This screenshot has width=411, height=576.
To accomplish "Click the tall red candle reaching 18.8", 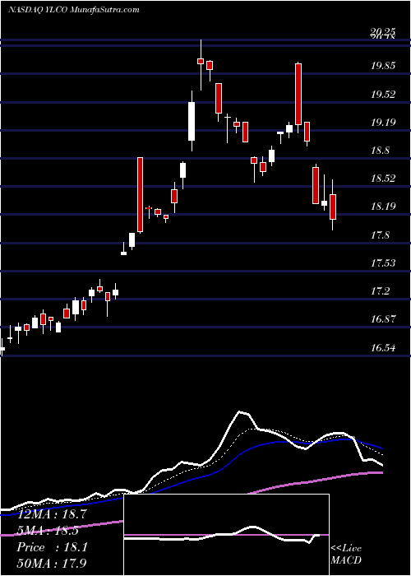I will [x=140, y=195].
